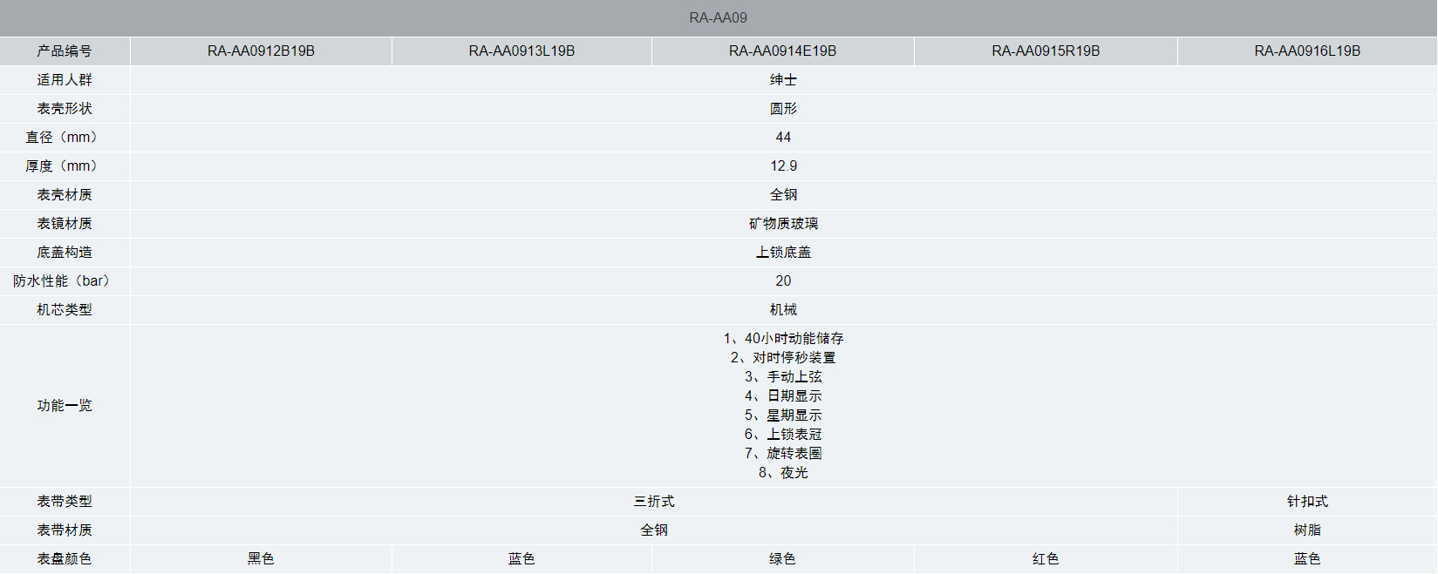The image size is (1438, 574).
Task: Select the 树脂 strap material cell
Action: tap(1307, 530)
